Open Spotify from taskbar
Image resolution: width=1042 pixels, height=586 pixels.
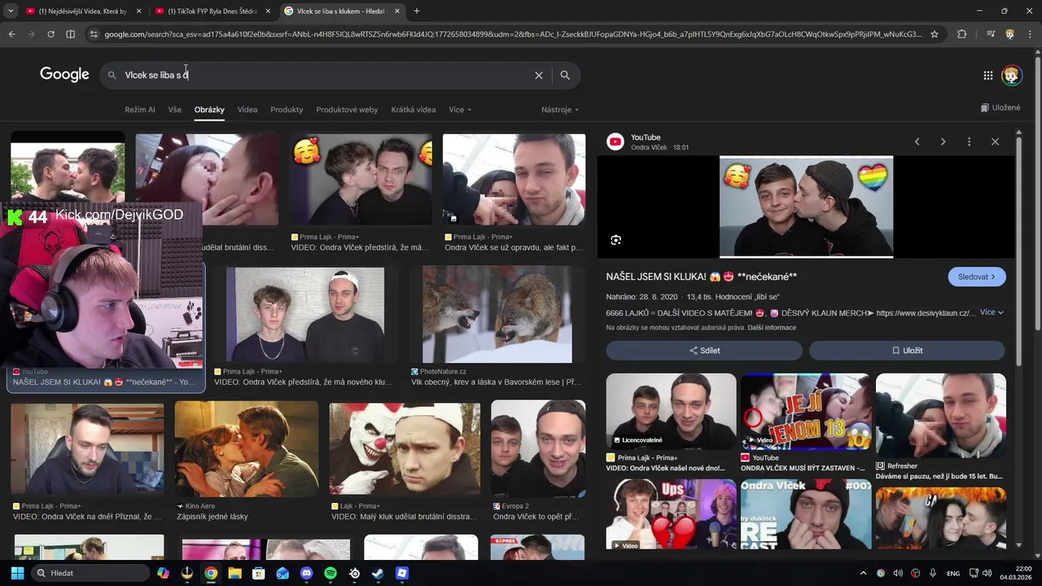[331, 573]
